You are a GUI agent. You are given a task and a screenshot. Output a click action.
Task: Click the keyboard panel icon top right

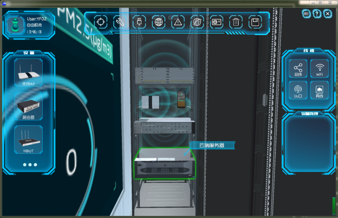tap(306, 14)
